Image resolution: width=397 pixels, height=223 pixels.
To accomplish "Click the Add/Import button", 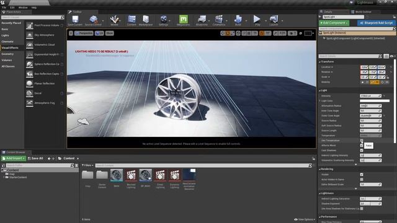I will pos(14,159).
